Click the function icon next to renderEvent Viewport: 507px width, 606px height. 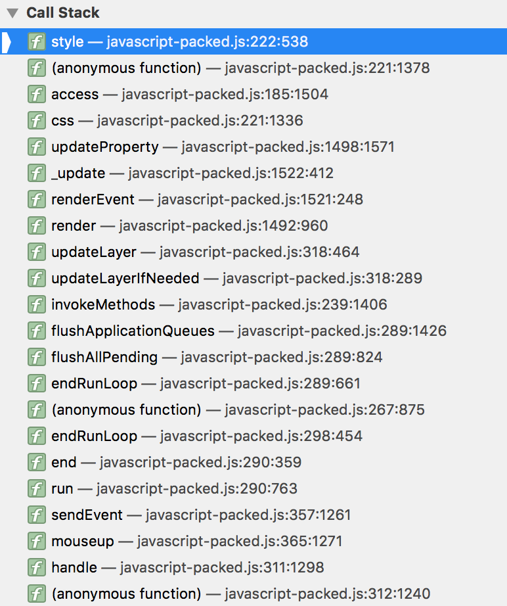tap(37, 200)
